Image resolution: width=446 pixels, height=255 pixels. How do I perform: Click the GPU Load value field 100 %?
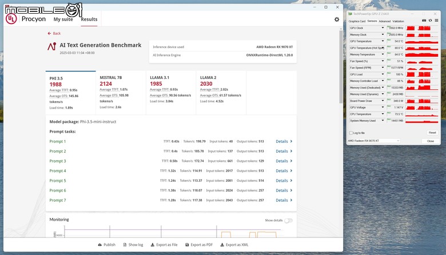click(x=395, y=74)
